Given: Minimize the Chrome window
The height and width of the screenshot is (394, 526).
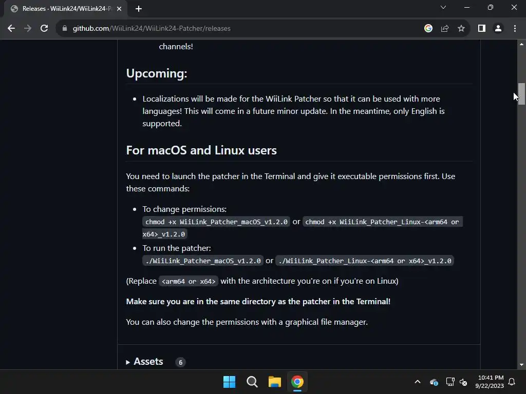Looking at the screenshot, I should pos(466,7).
